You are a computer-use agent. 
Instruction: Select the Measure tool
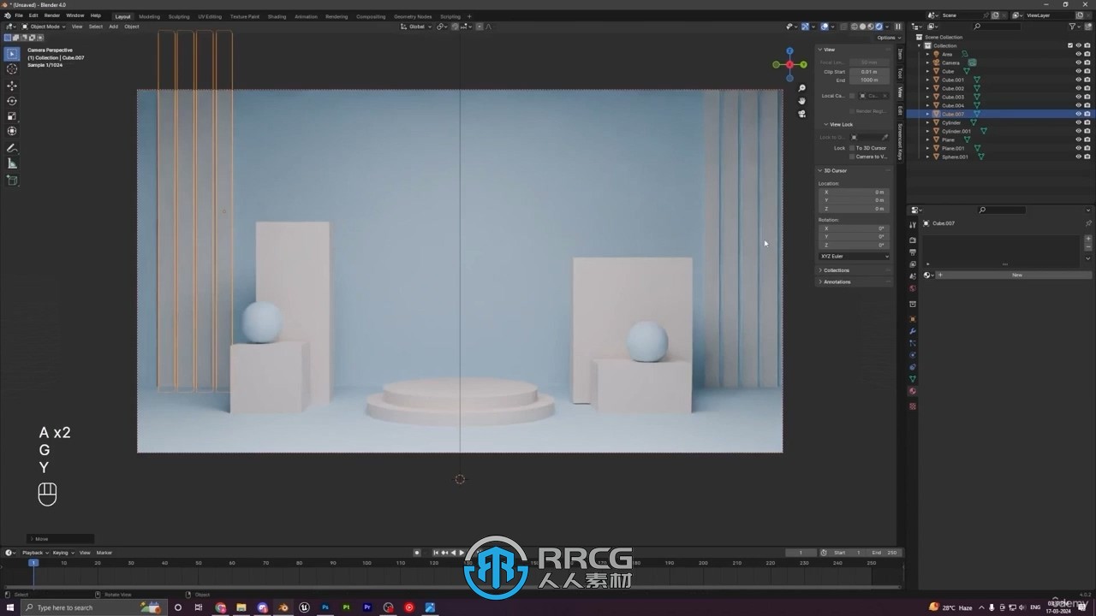click(x=12, y=163)
